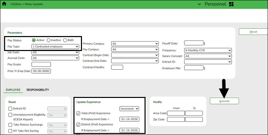Click the Zip Code To field
This screenshot has height=135, width=268.
coord(194,119)
